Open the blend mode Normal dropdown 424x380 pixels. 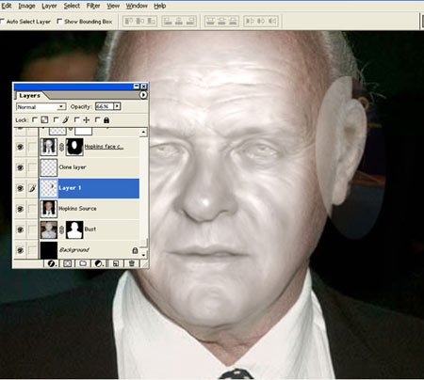point(41,107)
